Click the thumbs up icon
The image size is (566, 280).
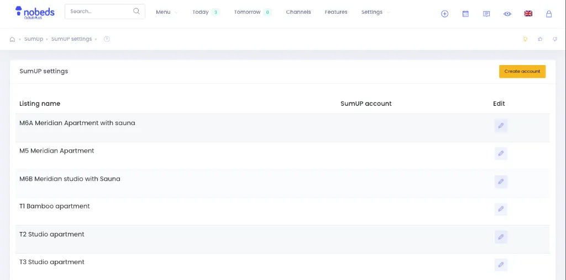point(541,39)
